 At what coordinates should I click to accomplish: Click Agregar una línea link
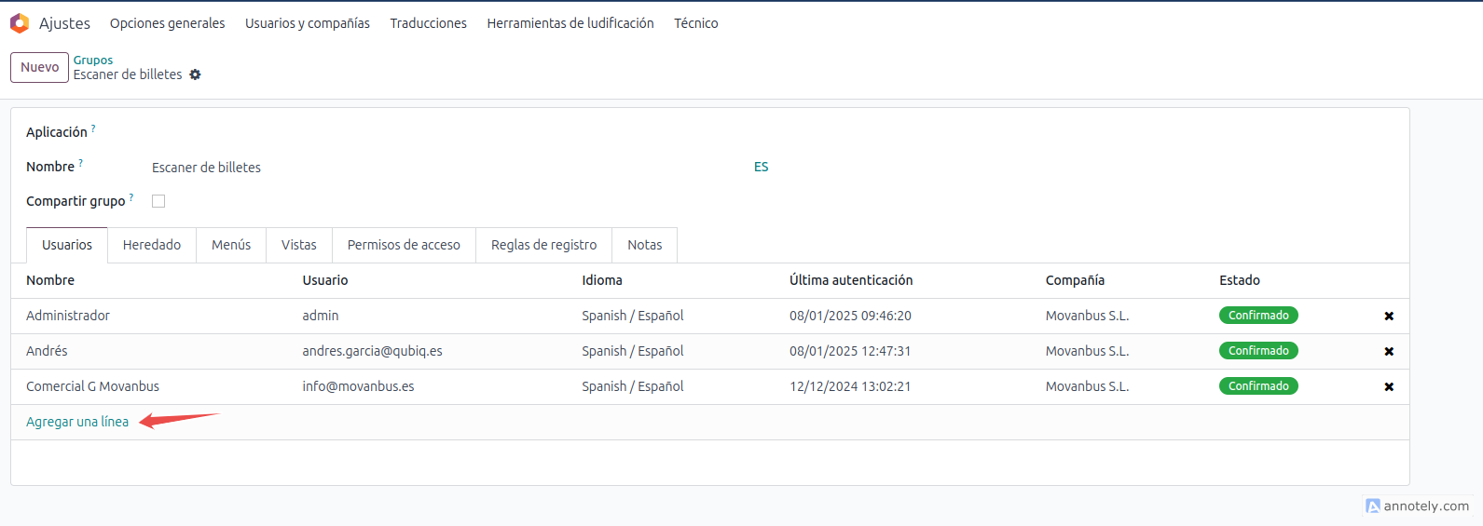[77, 422]
